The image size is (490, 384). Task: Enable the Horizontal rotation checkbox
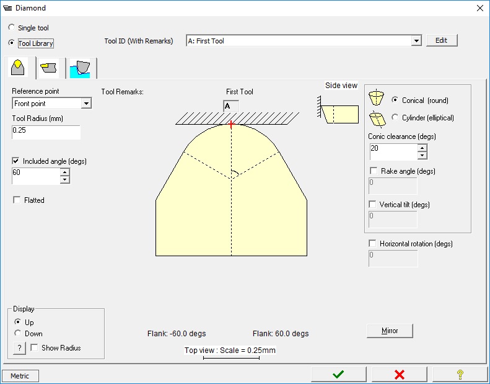[x=372, y=243]
